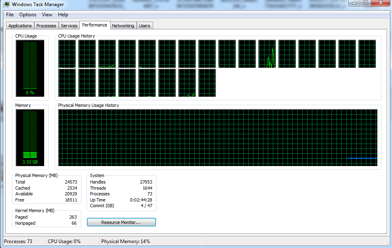
Task: Switch to the Networking tab
Action: click(123, 26)
